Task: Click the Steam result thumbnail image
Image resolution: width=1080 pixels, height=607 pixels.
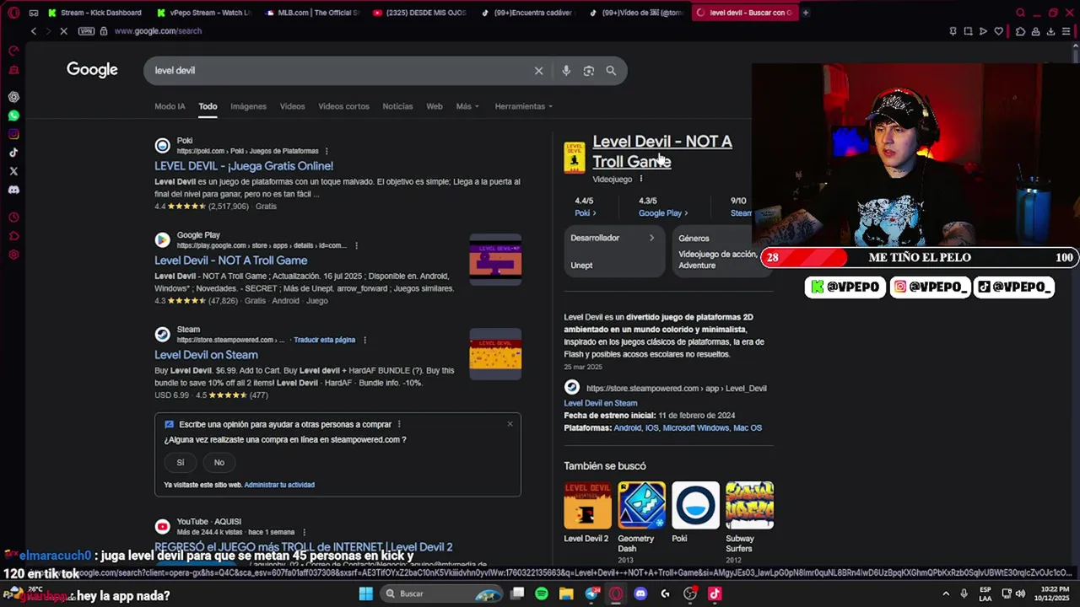Action: pos(495,353)
